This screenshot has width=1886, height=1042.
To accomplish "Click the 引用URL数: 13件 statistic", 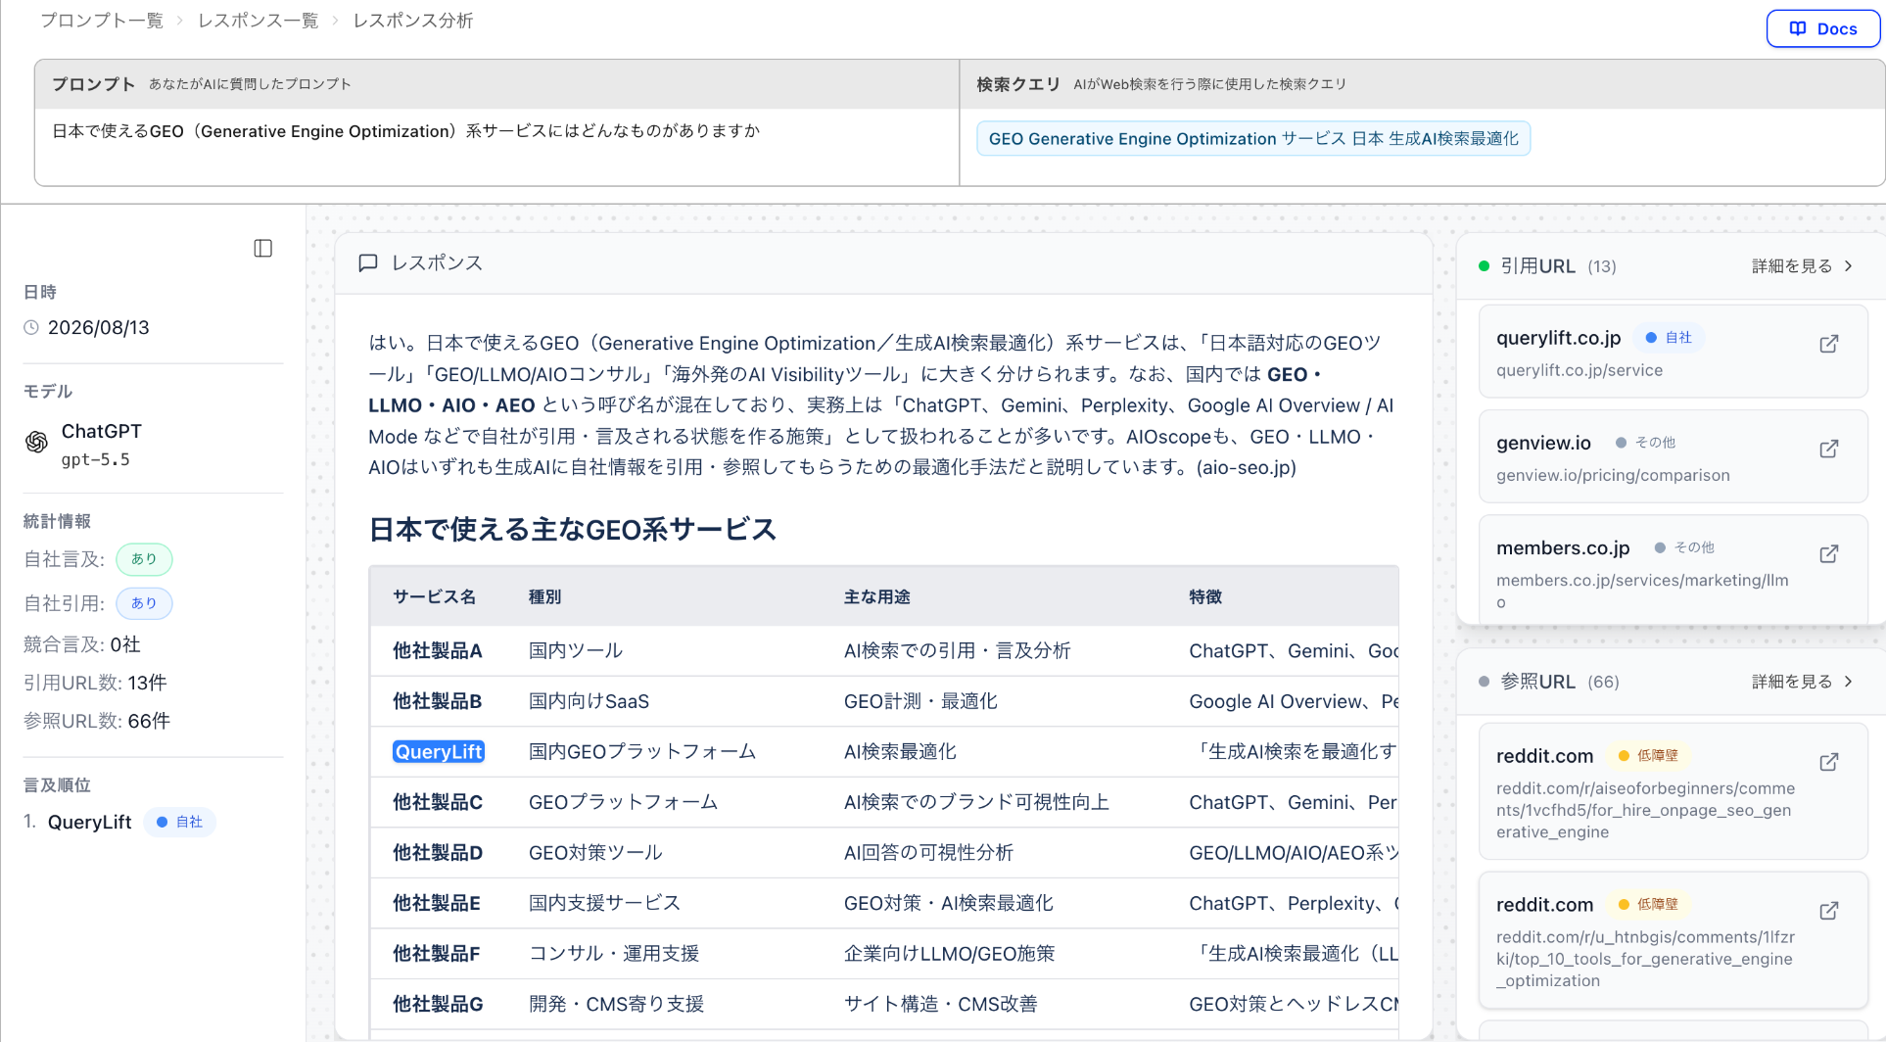I will [x=95, y=683].
